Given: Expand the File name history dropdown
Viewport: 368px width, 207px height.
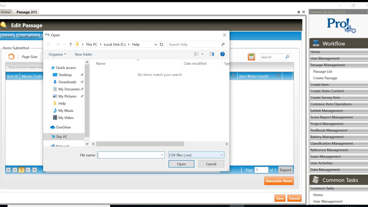Looking at the screenshot, I should 162,155.
